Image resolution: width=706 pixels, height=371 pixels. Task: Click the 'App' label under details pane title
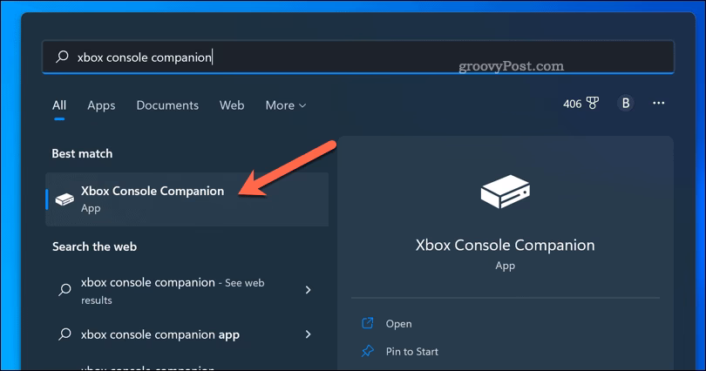(x=506, y=266)
